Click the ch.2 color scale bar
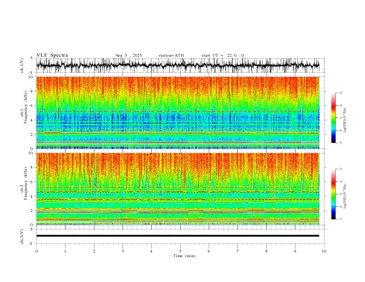365x282 pixels. [333, 194]
